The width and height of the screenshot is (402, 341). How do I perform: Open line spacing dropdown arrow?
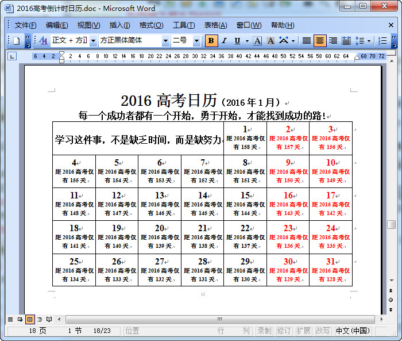pos(369,41)
